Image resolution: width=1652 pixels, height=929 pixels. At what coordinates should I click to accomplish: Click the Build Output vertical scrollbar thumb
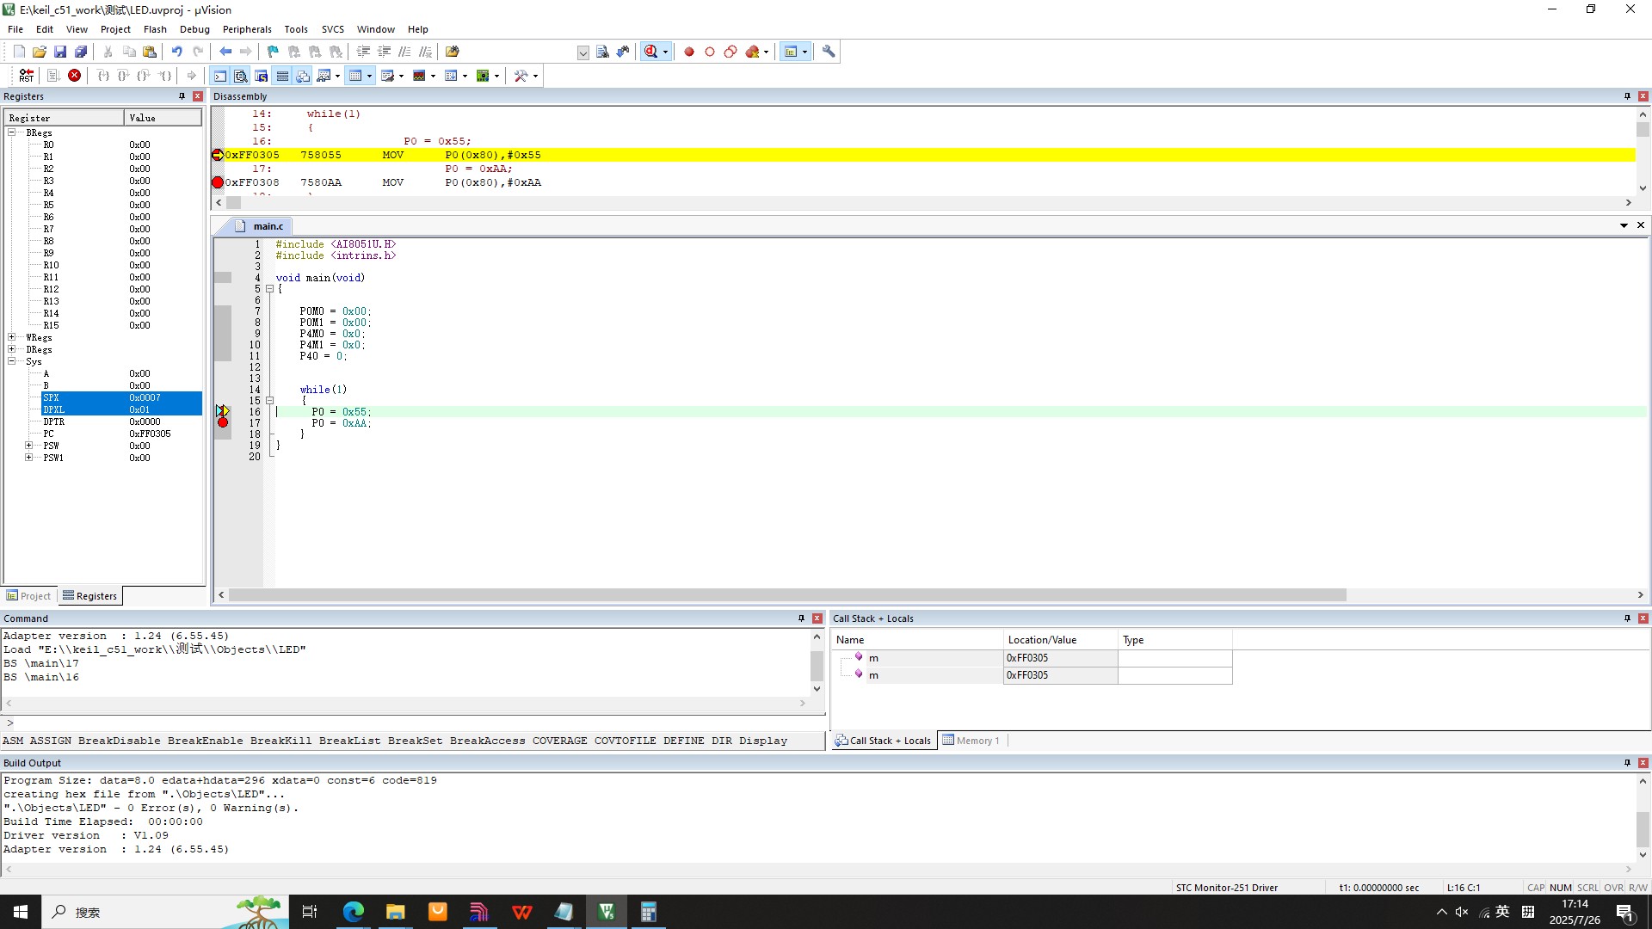(x=1643, y=829)
